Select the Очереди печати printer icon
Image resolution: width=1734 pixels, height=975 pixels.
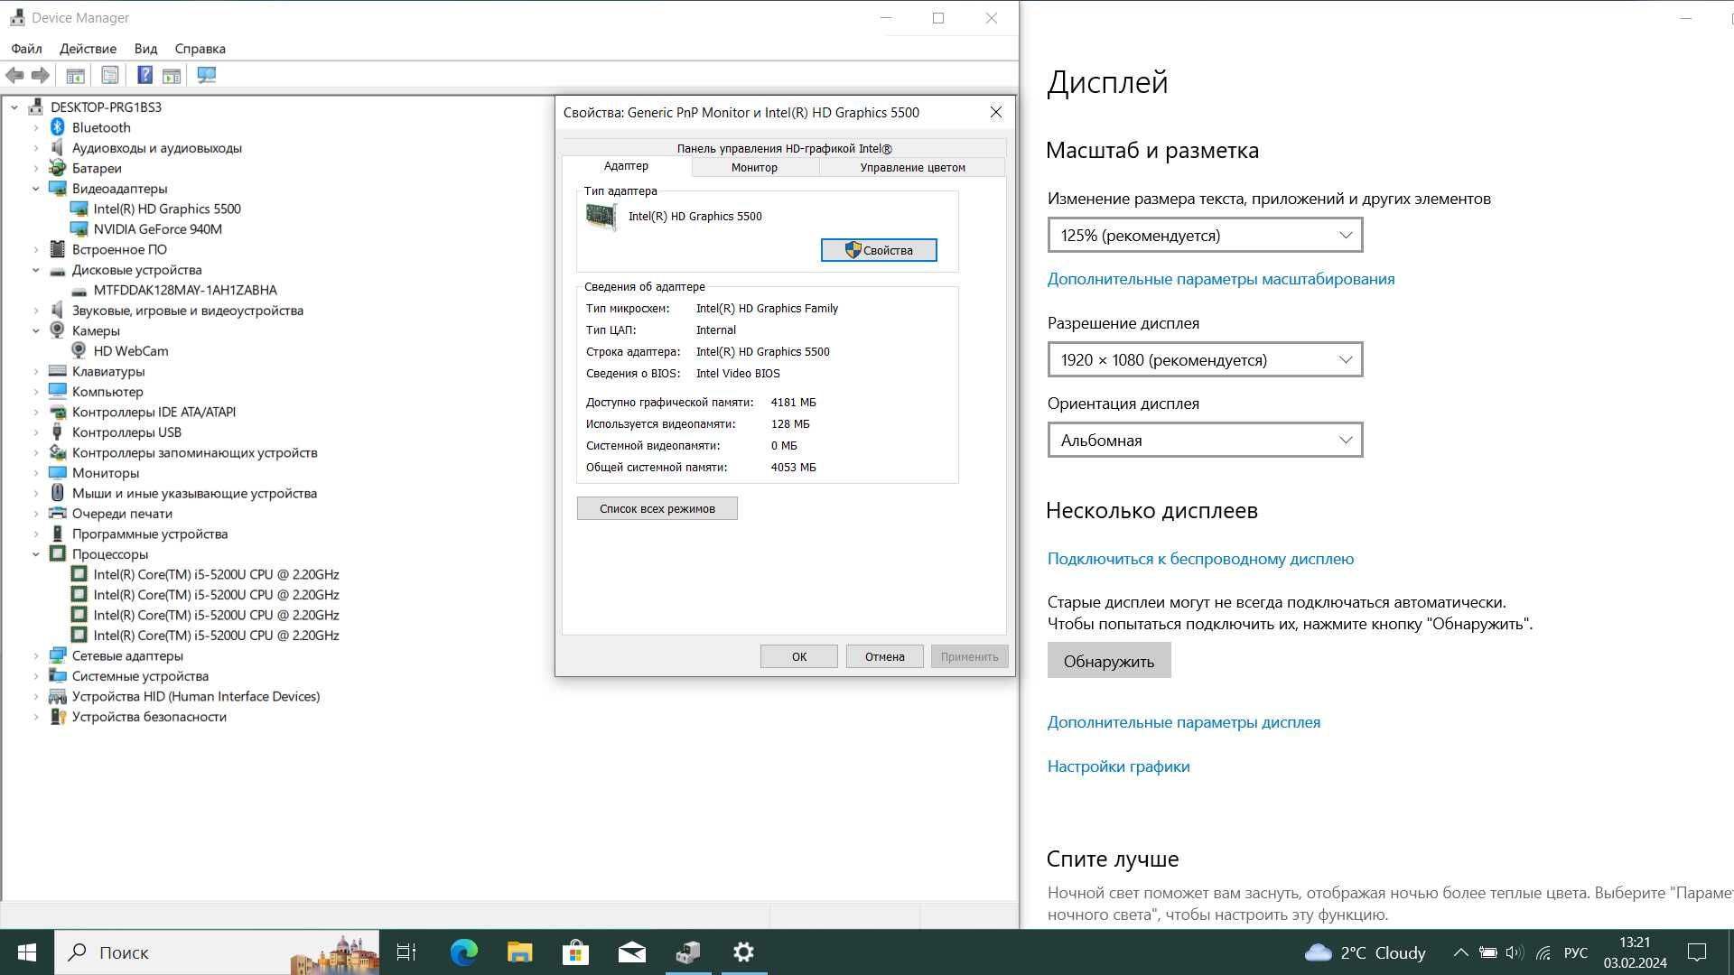point(58,514)
